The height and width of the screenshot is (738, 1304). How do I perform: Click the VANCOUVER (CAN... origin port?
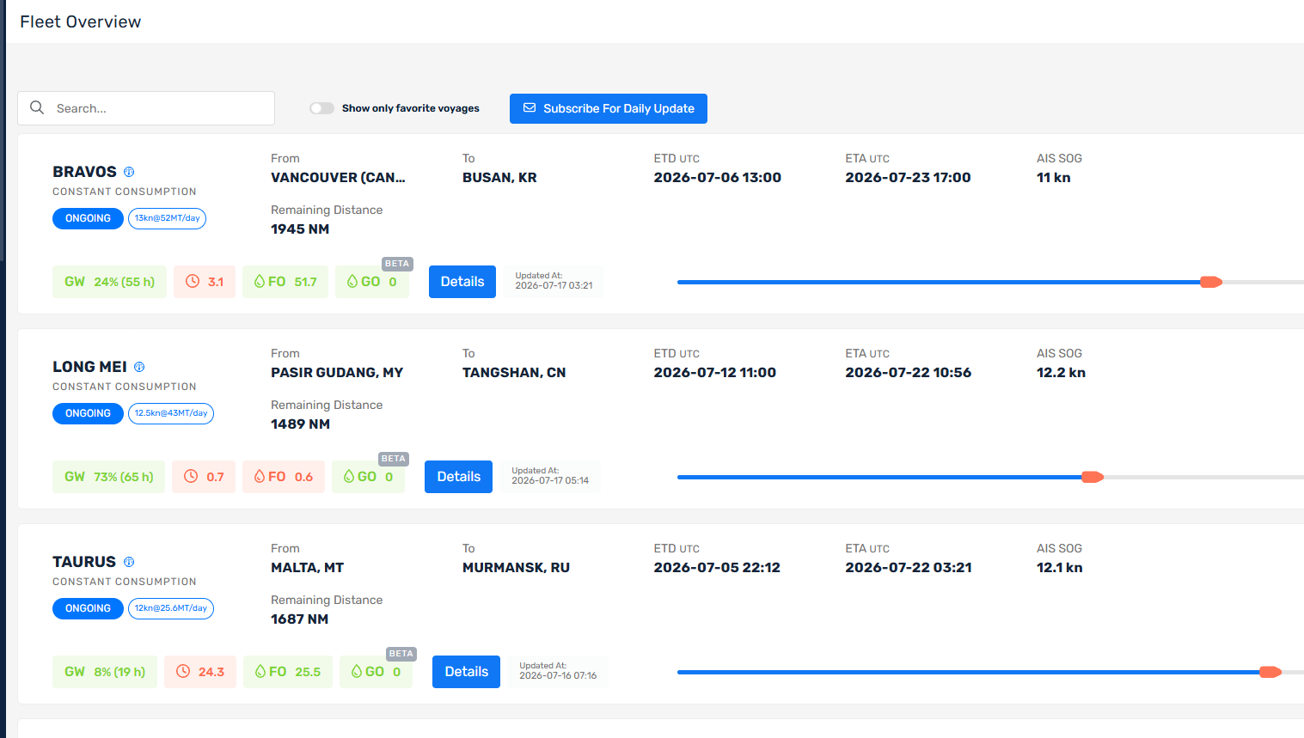pyautogui.click(x=338, y=178)
